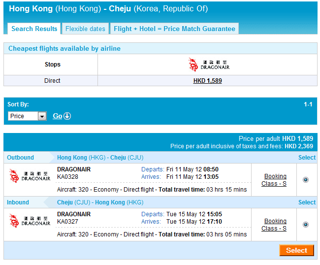Select the outbound flight KA0328 radio button

coord(306,180)
